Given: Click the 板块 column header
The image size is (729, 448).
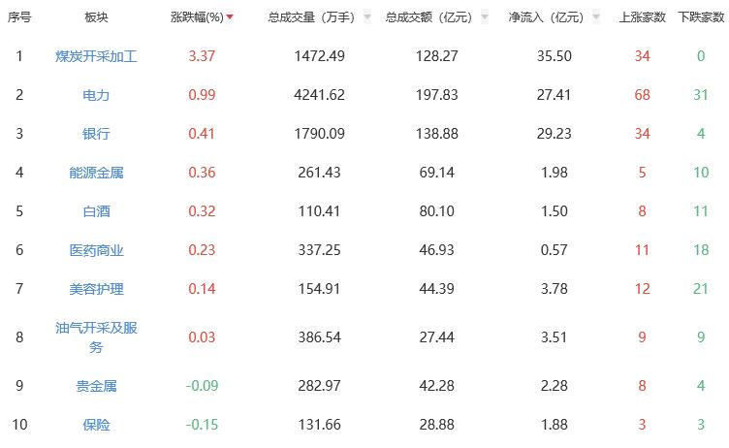Looking at the screenshot, I should click(96, 17).
